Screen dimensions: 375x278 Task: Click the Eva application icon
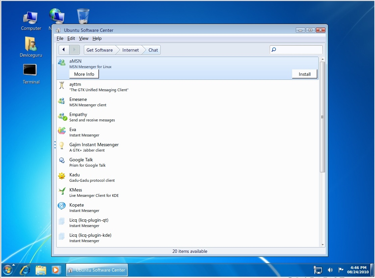[x=62, y=130]
